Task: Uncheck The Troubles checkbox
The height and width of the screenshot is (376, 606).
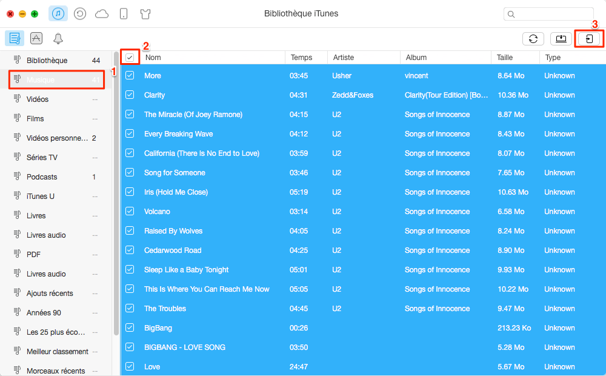Action: tap(130, 308)
